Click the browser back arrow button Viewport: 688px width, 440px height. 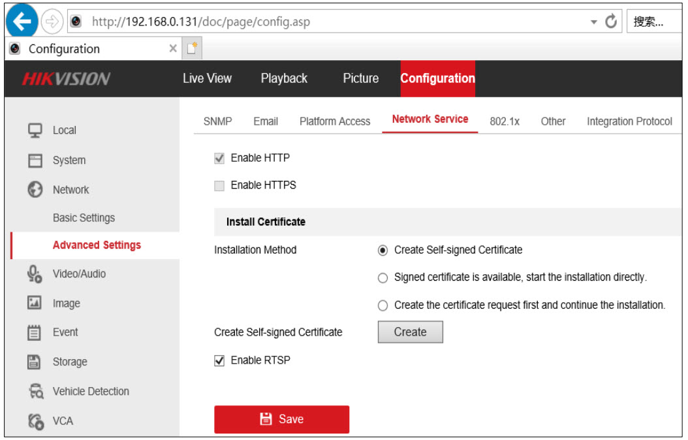click(x=22, y=22)
